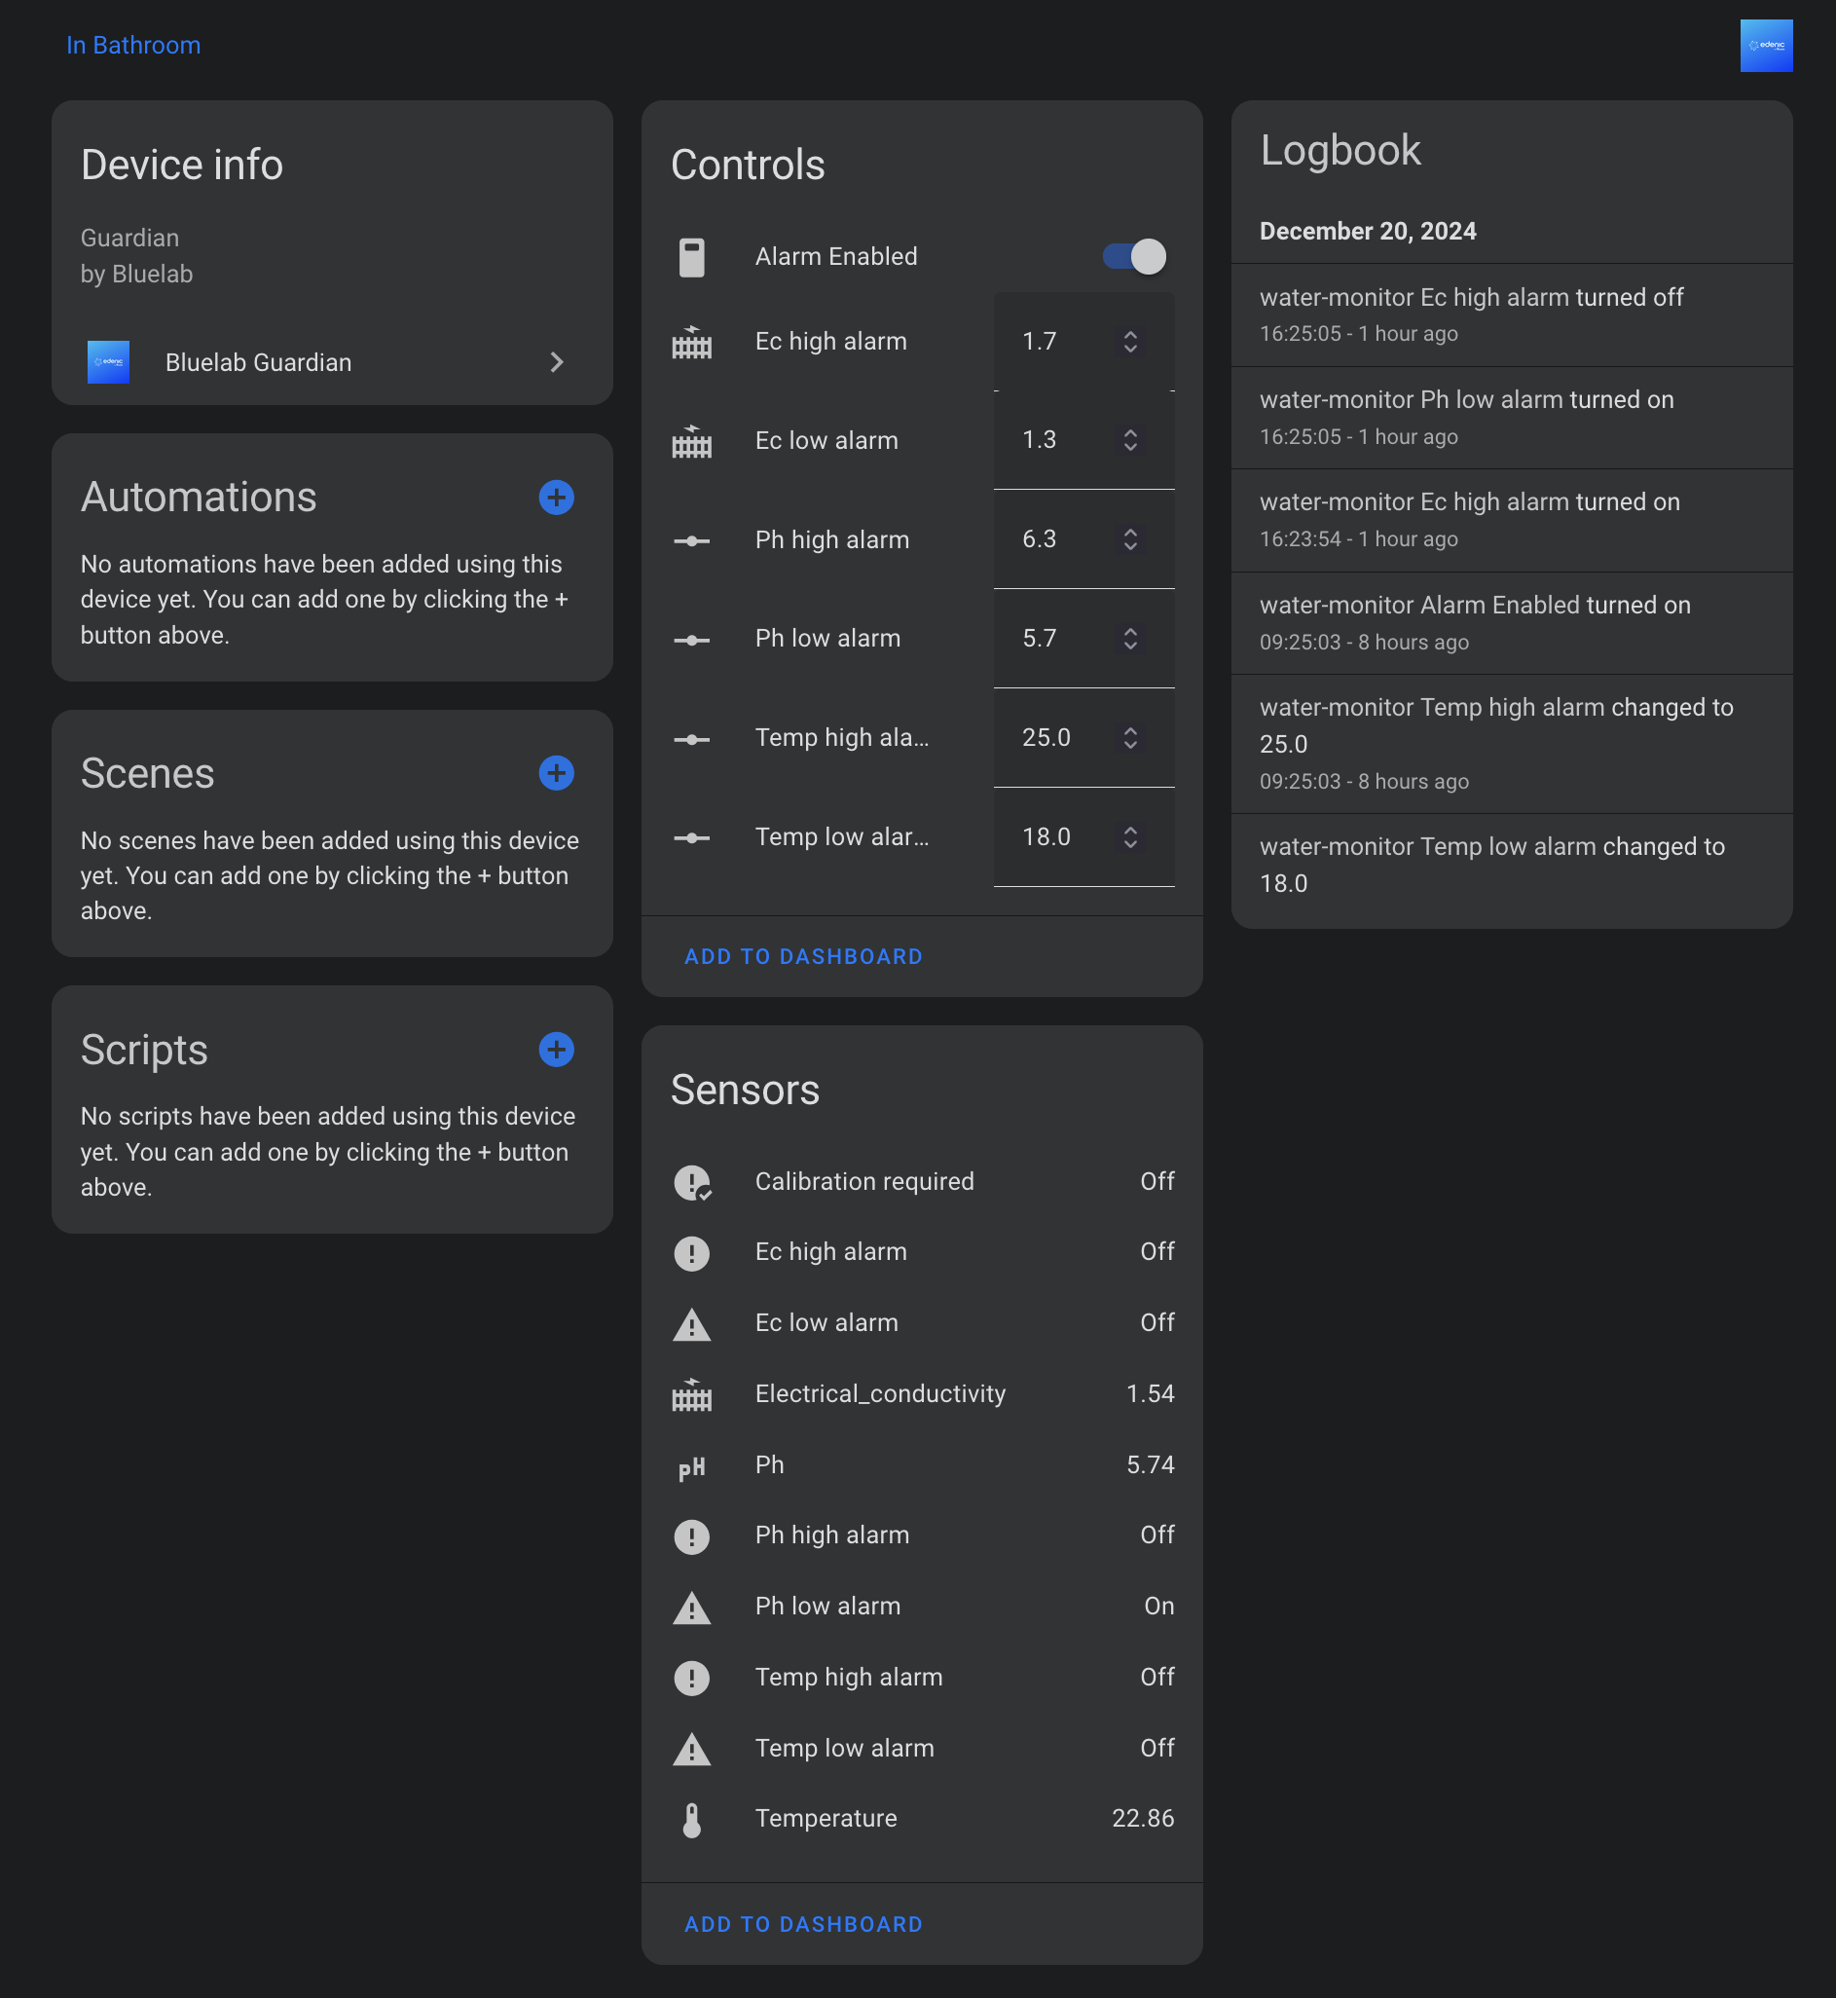Click the Ph low alarm 5.7 value field
1836x1998 pixels.
(x=1083, y=639)
